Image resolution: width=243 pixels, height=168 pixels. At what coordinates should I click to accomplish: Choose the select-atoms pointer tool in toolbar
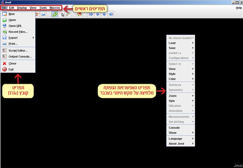[62, 14]
